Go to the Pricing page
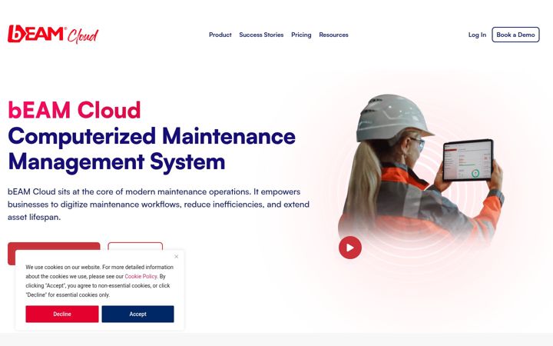This screenshot has width=553, height=346. (x=301, y=35)
